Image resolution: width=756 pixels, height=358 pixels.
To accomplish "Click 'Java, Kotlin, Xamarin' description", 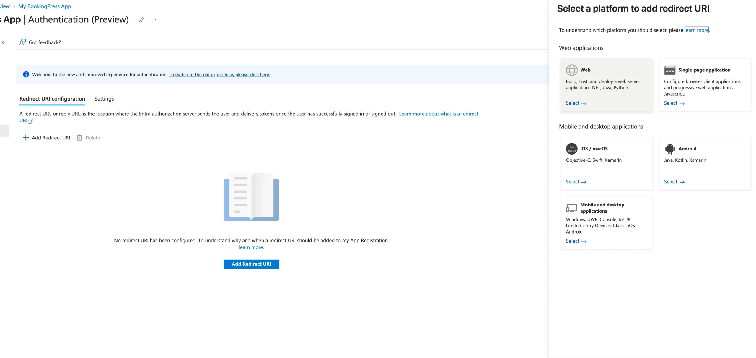I will coord(685,160).
